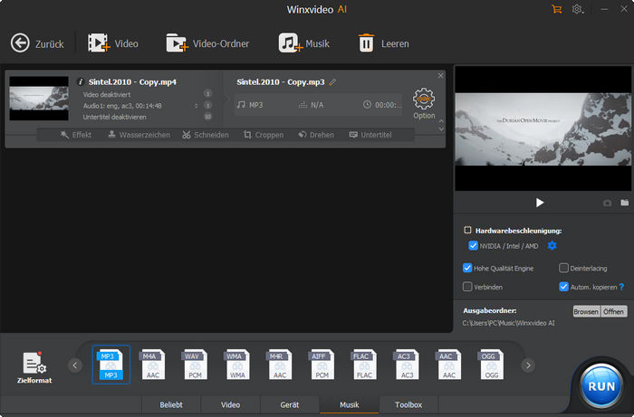Screen dimensions: 634x417
Task: Add a video with the Video icon
Action: pos(99,43)
